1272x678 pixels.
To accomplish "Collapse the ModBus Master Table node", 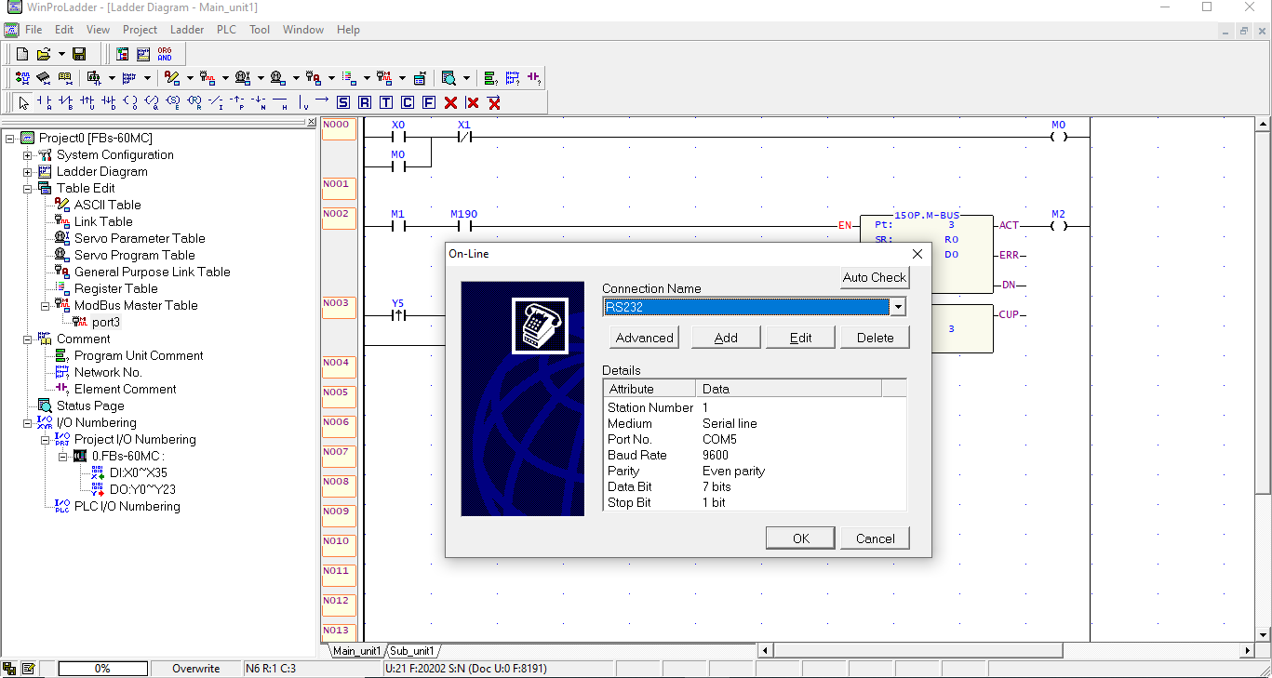I will pyautogui.click(x=46, y=305).
